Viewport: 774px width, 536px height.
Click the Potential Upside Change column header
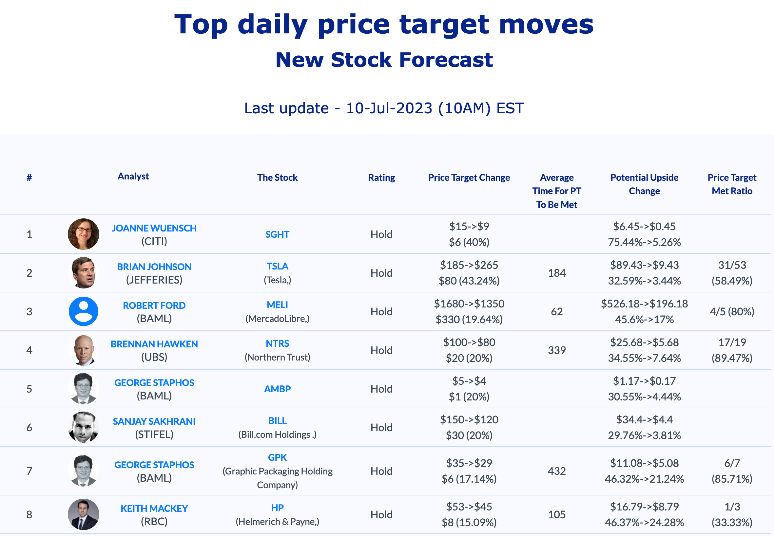pos(644,184)
